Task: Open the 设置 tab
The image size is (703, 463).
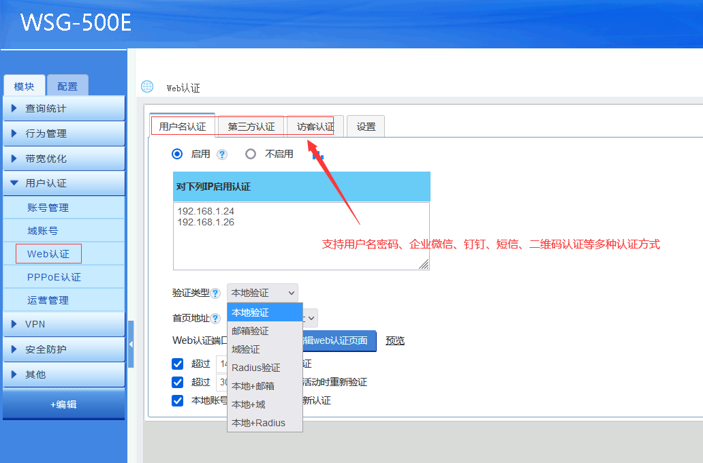Action: click(x=366, y=127)
